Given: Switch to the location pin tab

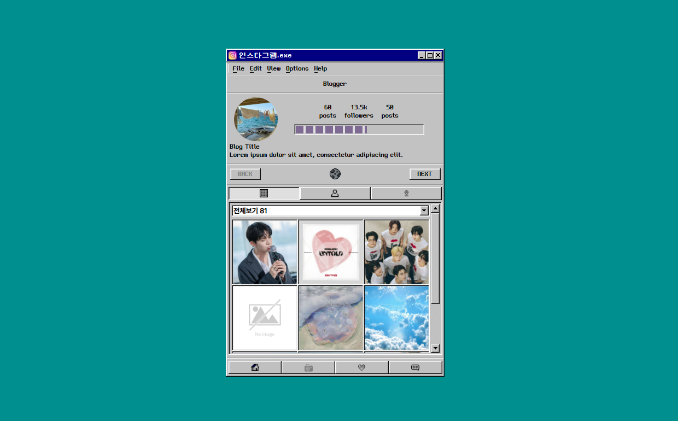Looking at the screenshot, I should [x=406, y=193].
